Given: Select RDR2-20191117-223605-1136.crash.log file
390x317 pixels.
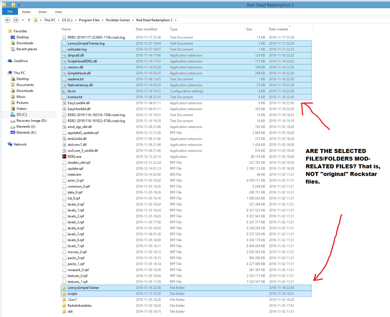Looking at the screenshot, I should 186,37.
